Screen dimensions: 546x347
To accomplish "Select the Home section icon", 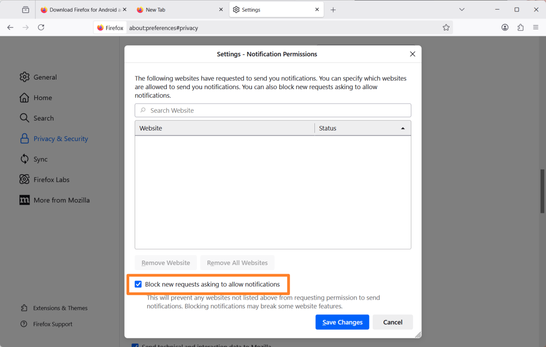I will 43,97.
